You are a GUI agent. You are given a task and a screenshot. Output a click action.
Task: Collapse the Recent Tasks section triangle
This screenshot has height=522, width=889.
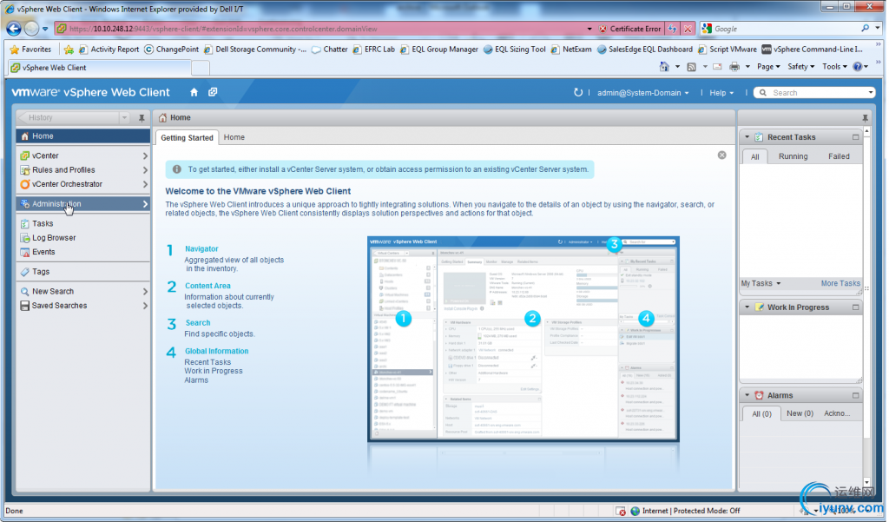(x=747, y=137)
